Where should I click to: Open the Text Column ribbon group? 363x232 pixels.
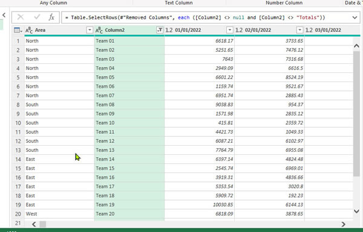click(x=178, y=3)
